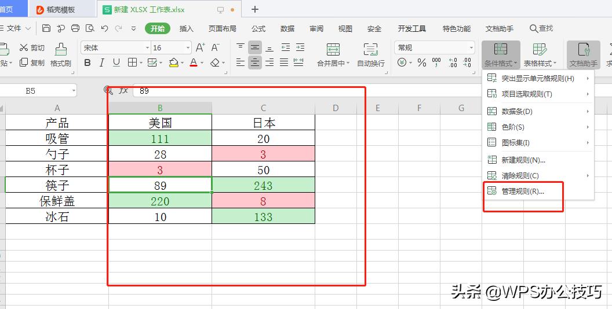612x309 pixels.
Task: Toggle italic formatting
Action: tap(102, 62)
